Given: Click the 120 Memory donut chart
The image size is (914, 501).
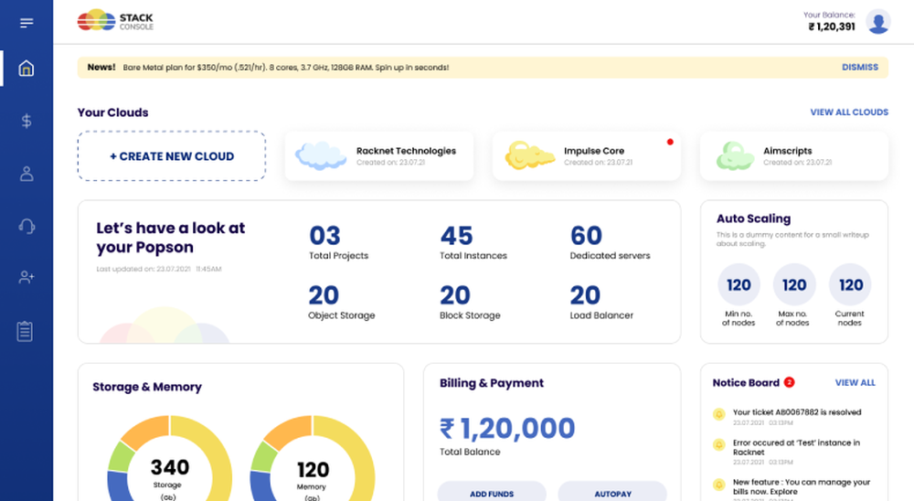Looking at the screenshot, I should point(313,458).
